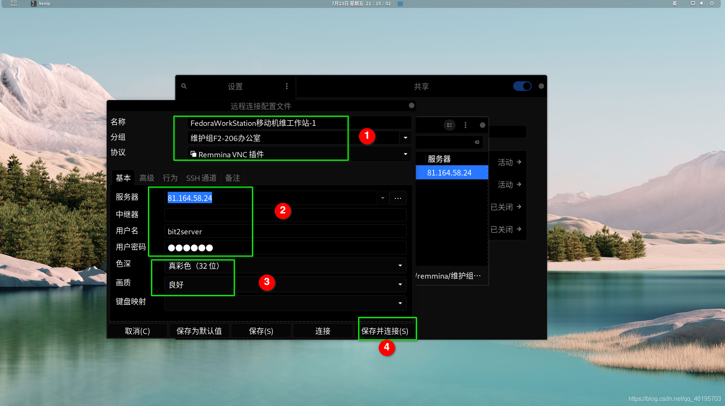Click the search icon in Settings window
Viewport: 725px width, 406px height.
tap(184, 86)
